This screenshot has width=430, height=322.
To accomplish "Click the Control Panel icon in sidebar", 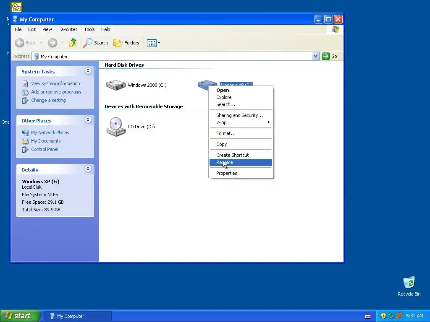I will [25, 150].
